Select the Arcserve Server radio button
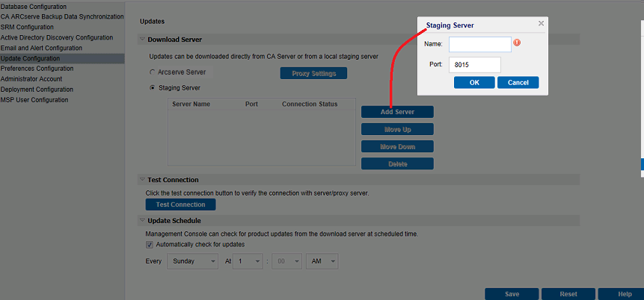The width and height of the screenshot is (644, 300). point(153,72)
